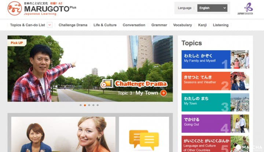Image resolution: width=264 pixels, height=152 pixels.
Task: Click the two women video thumbnail
Action: (63, 134)
